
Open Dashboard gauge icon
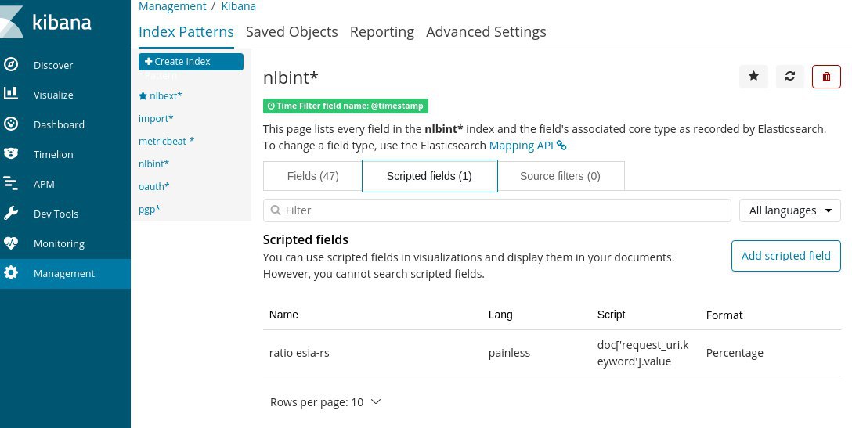(11, 124)
